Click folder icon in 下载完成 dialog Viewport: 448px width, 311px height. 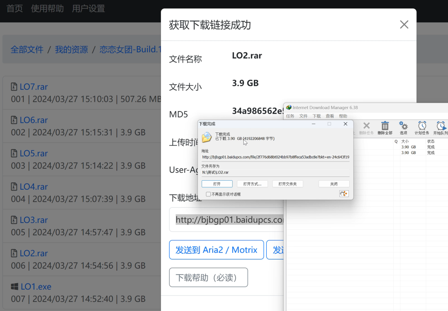pyautogui.click(x=207, y=137)
